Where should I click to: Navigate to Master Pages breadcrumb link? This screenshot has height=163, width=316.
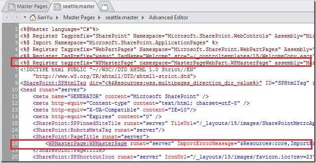coord(79,17)
